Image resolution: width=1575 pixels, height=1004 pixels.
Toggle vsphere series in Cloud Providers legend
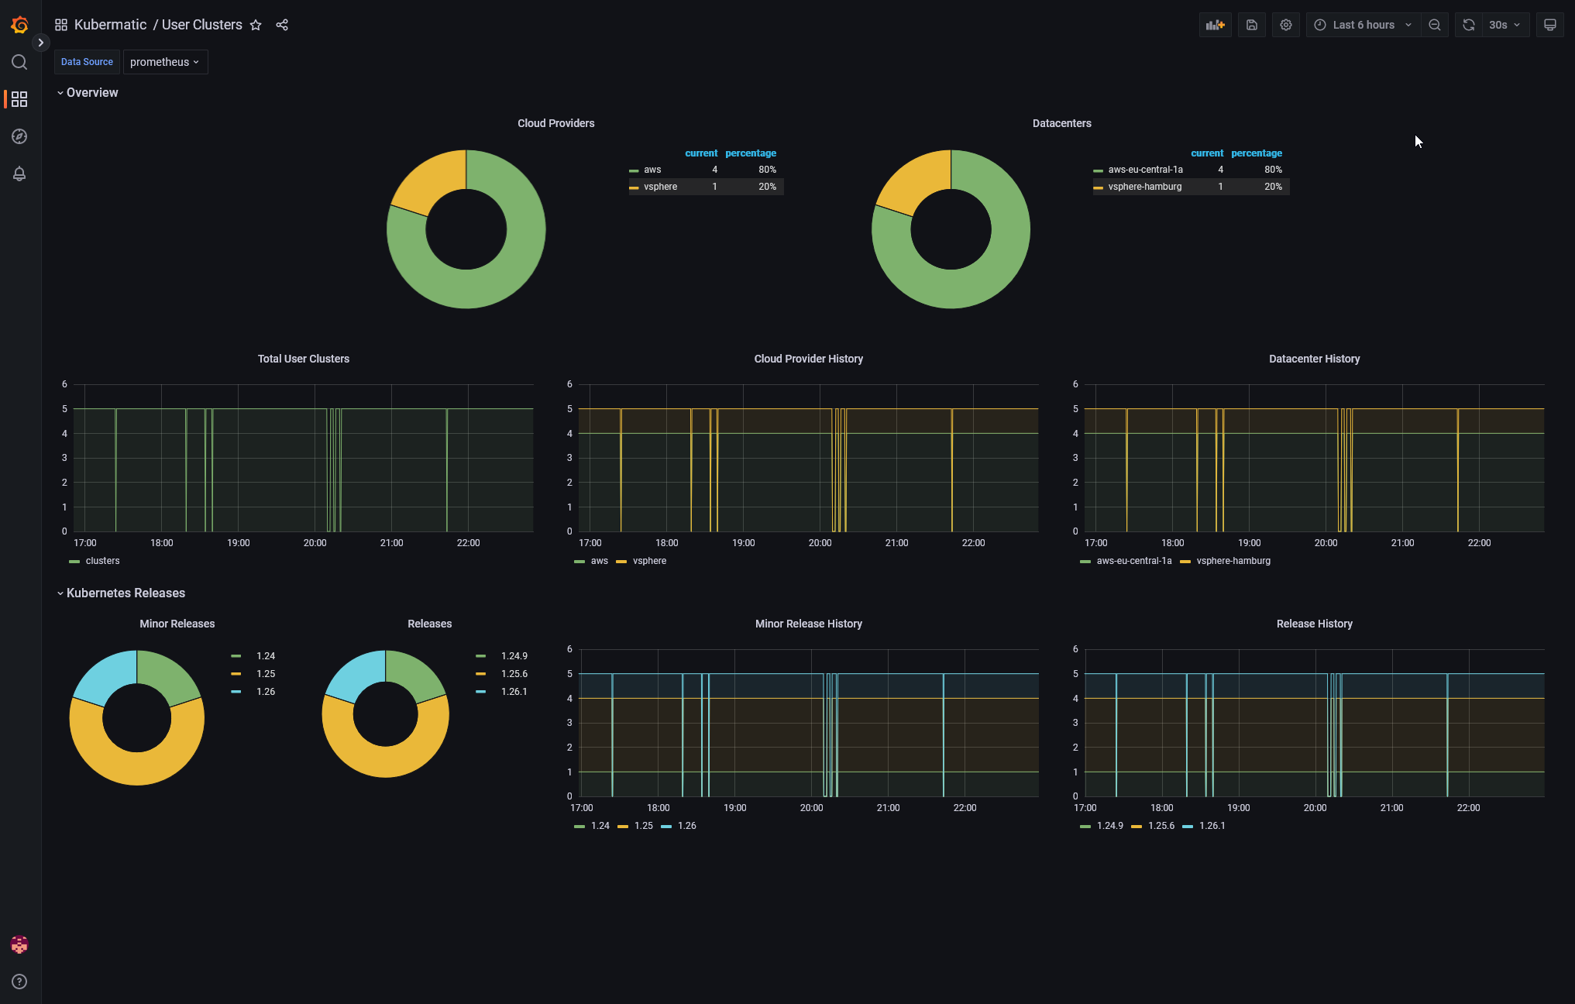(660, 186)
